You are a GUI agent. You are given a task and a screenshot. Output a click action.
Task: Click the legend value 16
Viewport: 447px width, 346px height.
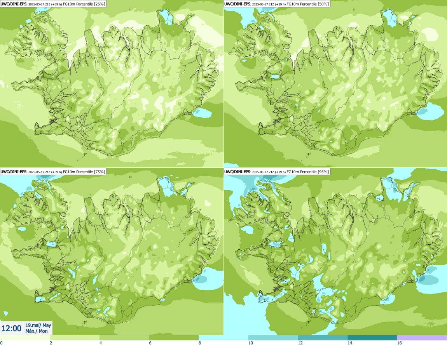coord(400,343)
